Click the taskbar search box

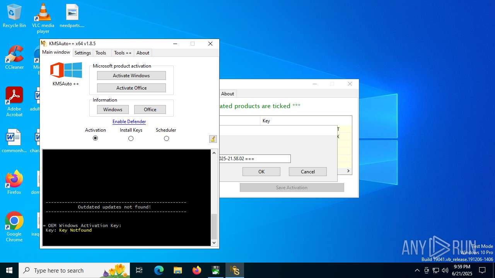pos(74,270)
